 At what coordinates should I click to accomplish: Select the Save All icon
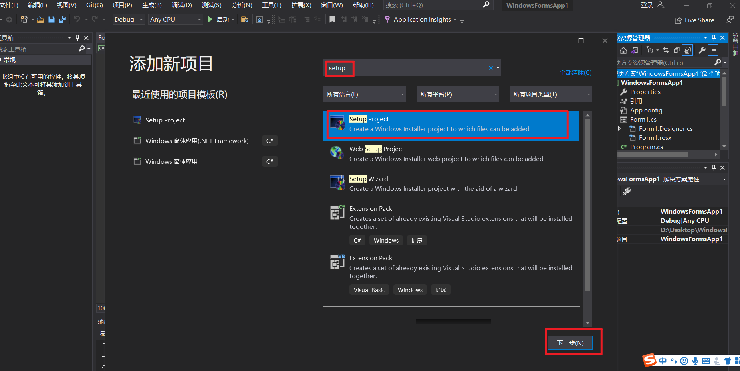63,19
